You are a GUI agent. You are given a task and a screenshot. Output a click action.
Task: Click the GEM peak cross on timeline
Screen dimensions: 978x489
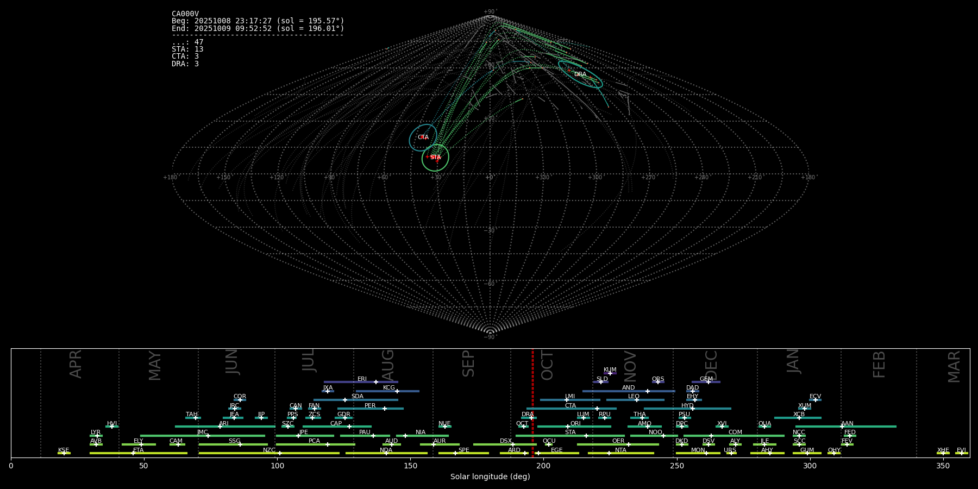(x=709, y=382)
